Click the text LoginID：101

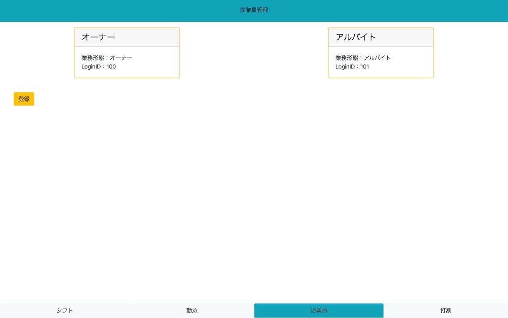(x=352, y=67)
